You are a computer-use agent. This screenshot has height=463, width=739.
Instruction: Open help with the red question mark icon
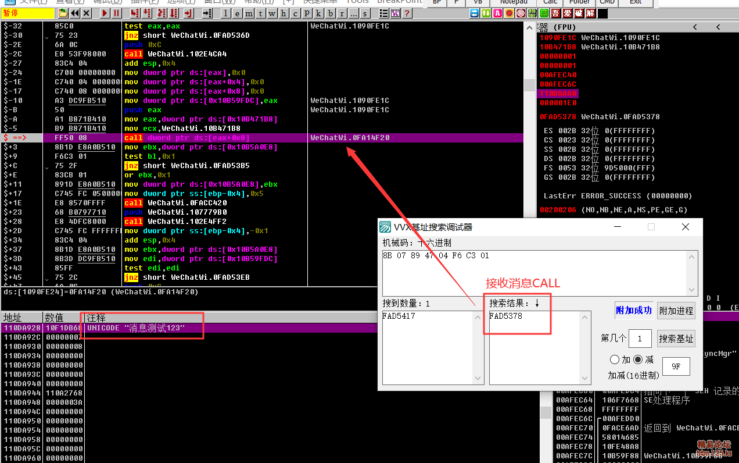pyautogui.click(x=407, y=13)
